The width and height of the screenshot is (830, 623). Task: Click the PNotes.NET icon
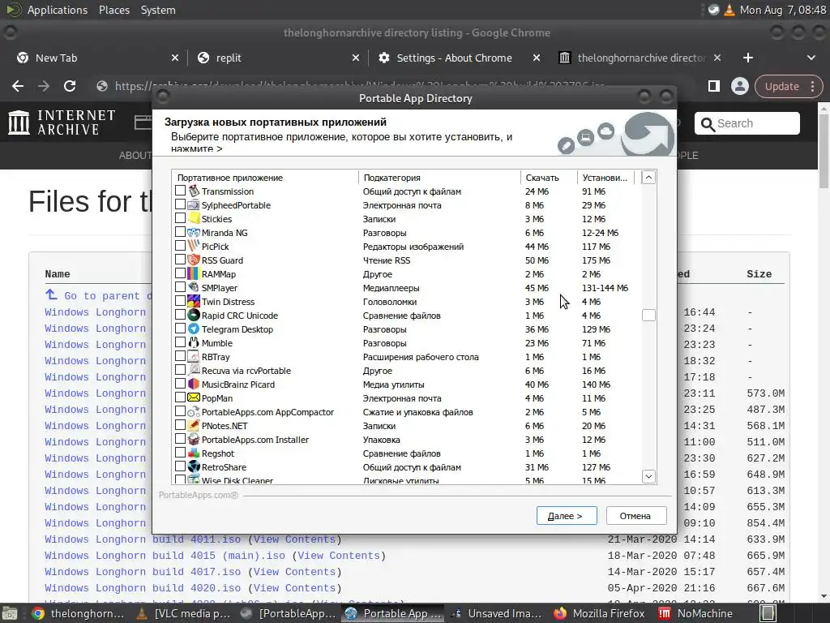tap(194, 425)
